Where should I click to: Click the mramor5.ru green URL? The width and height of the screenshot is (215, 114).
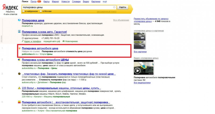27,26
